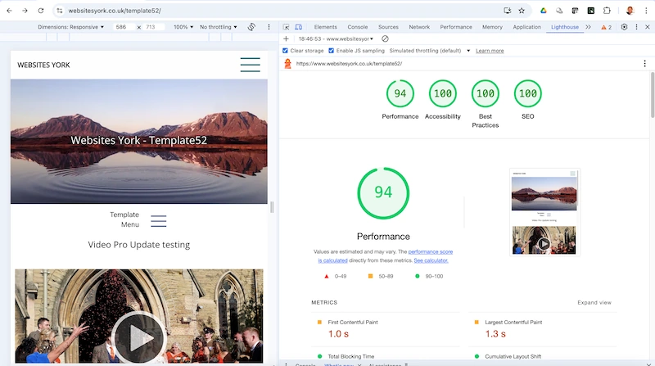The height and width of the screenshot is (366, 655).
Task: Select the Lighthouse tab
Action: pyautogui.click(x=565, y=27)
